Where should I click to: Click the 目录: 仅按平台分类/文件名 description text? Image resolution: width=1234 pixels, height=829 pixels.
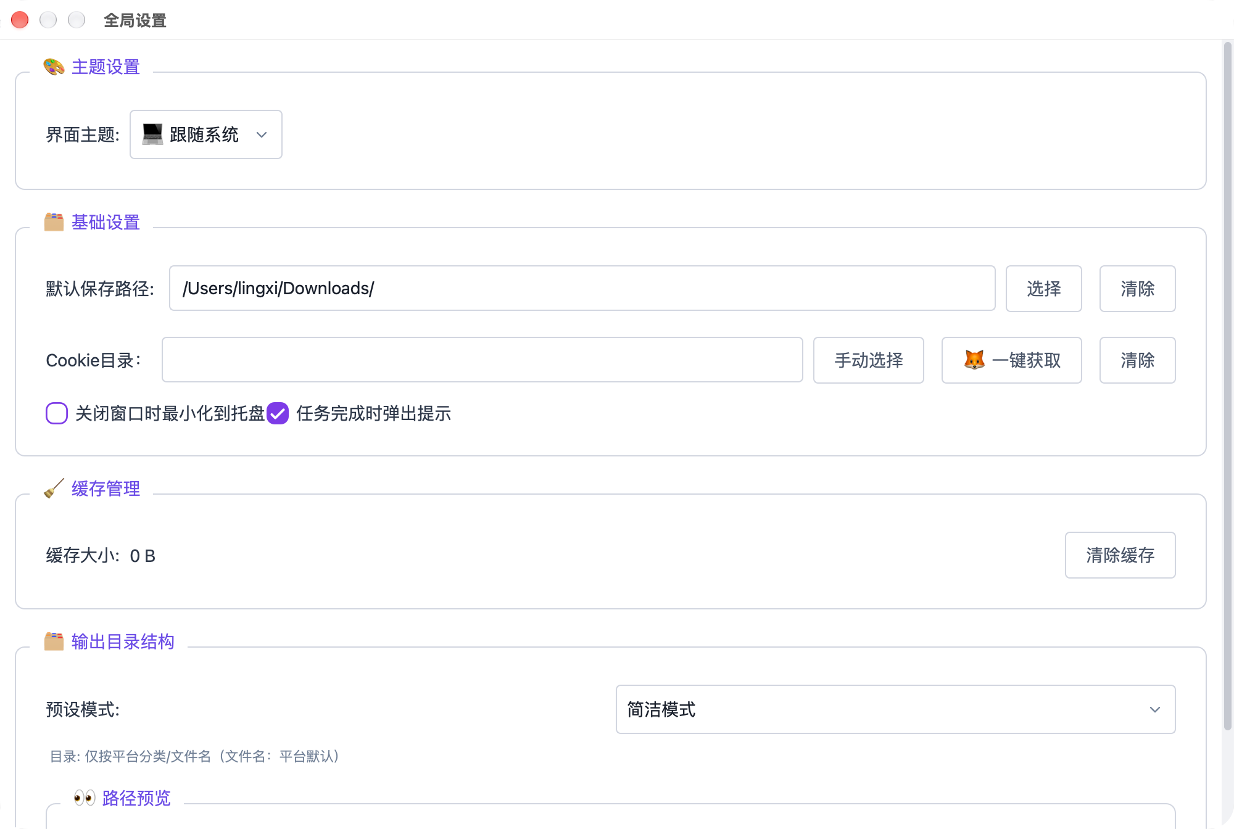[x=194, y=756]
